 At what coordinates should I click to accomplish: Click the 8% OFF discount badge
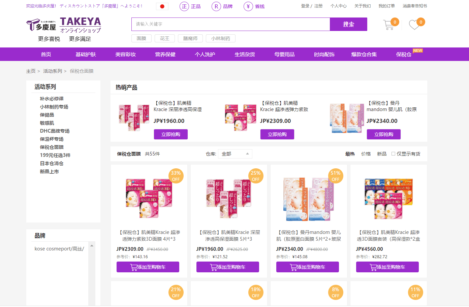336,292
